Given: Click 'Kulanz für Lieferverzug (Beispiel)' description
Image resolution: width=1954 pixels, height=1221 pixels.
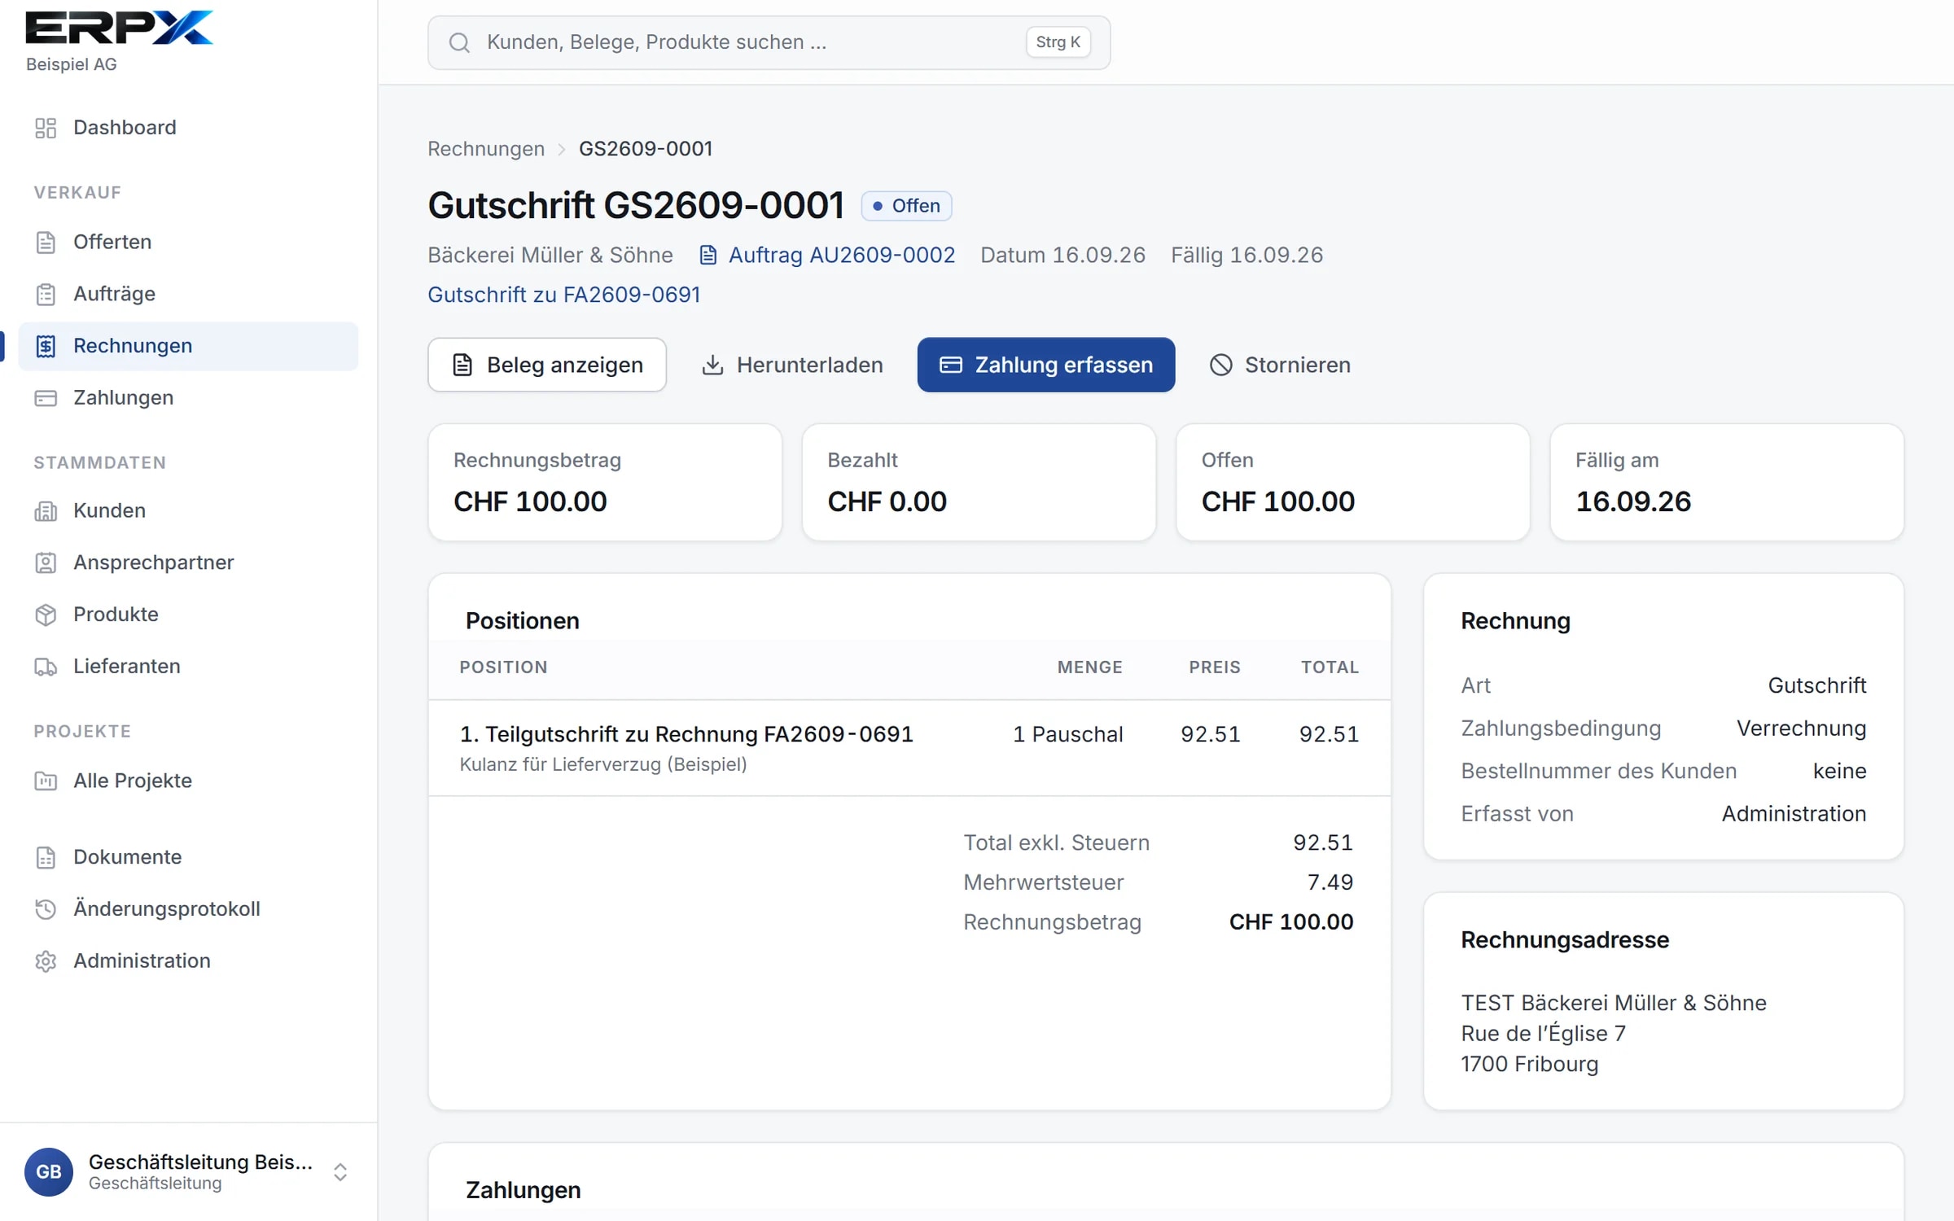Looking at the screenshot, I should click(x=603, y=764).
